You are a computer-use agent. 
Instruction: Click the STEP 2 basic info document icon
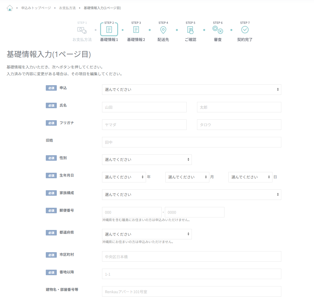109,30
